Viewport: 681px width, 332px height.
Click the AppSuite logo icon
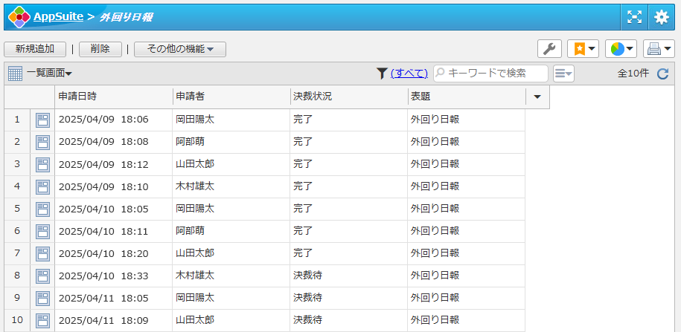(x=19, y=16)
